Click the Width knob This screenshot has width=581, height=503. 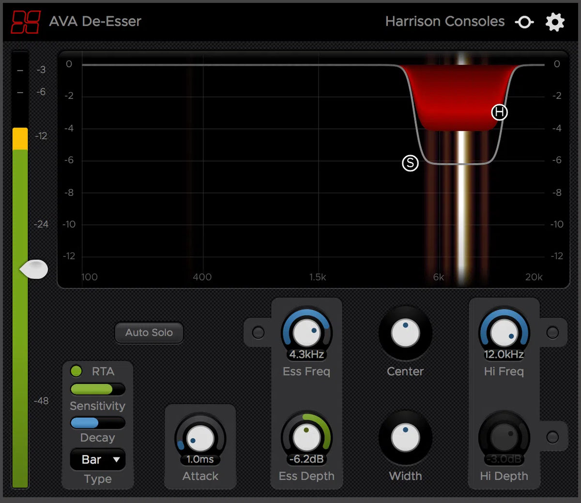click(405, 437)
